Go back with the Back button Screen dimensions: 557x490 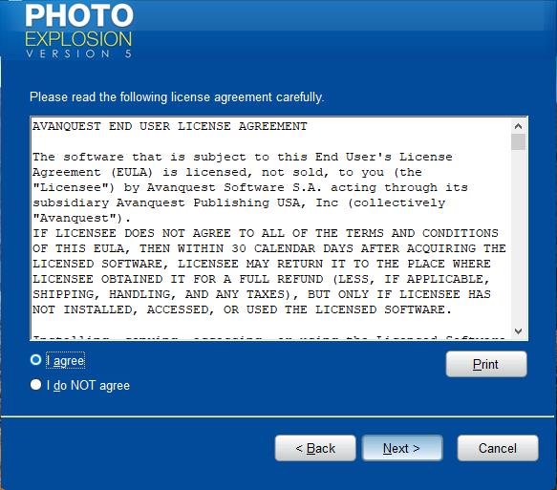pos(315,448)
